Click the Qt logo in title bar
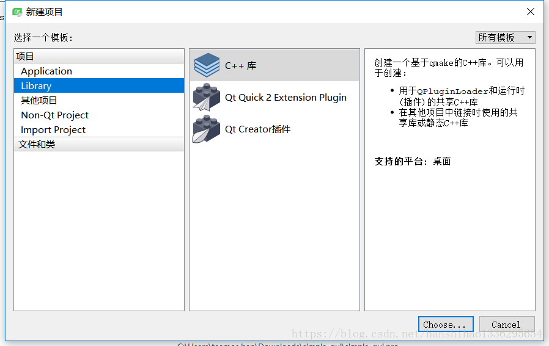The height and width of the screenshot is (346, 549). pyautogui.click(x=17, y=12)
